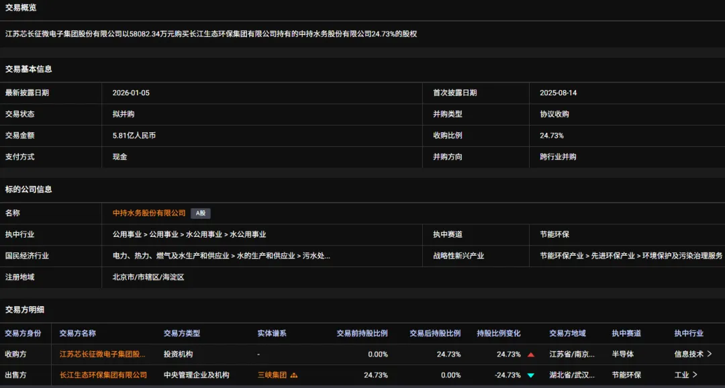Click the 交易概览 section heading
Viewport: 725px width, 388px height.
point(21,8)
